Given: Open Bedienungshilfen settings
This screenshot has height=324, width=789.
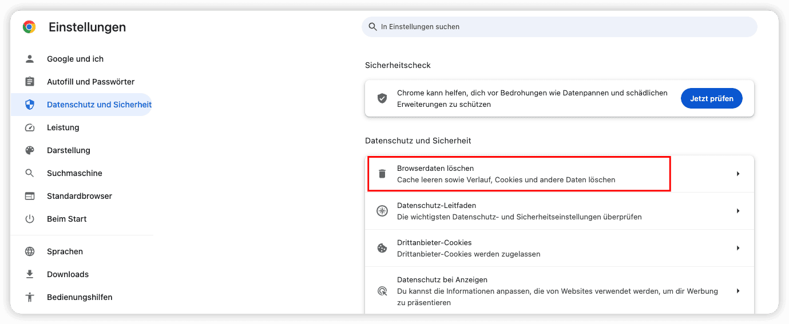Looking at the screenshot, I should (x=80, y=297).
